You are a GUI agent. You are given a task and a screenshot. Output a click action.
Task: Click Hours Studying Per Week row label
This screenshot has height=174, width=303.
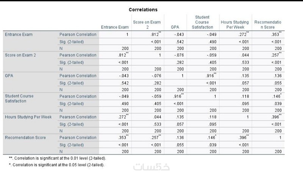coord(28,117)
